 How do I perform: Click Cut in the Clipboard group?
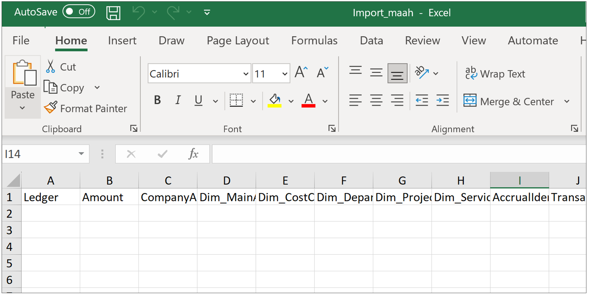click(x=61, y=67)
